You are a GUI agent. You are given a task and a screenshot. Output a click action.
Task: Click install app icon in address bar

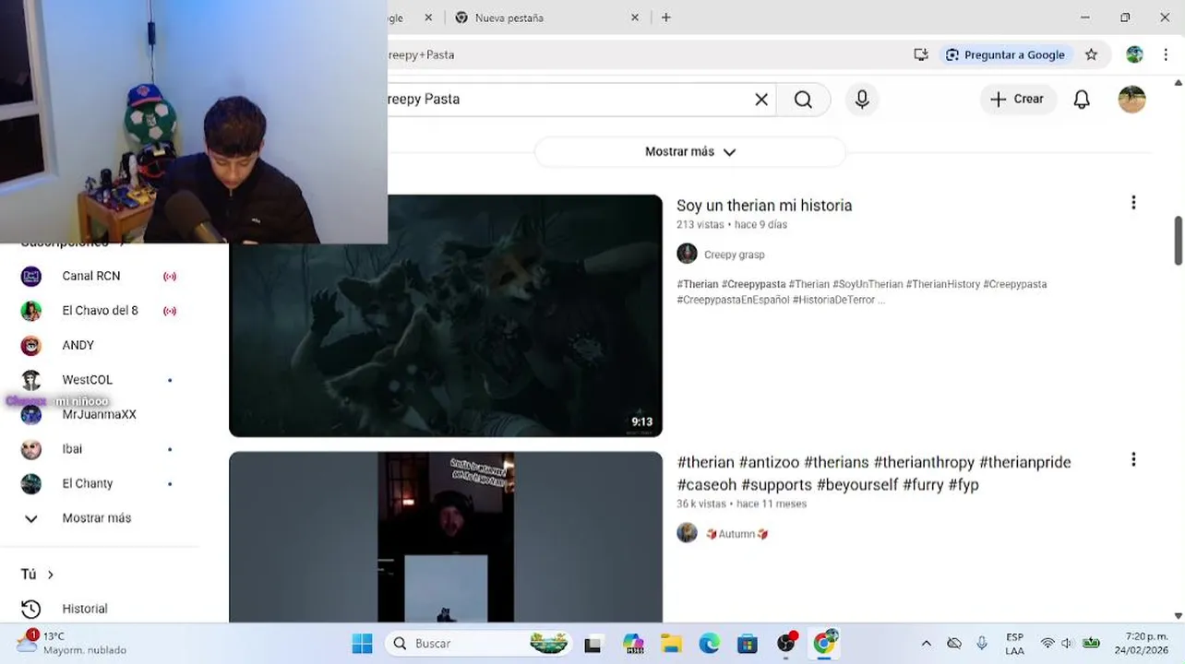921,55
